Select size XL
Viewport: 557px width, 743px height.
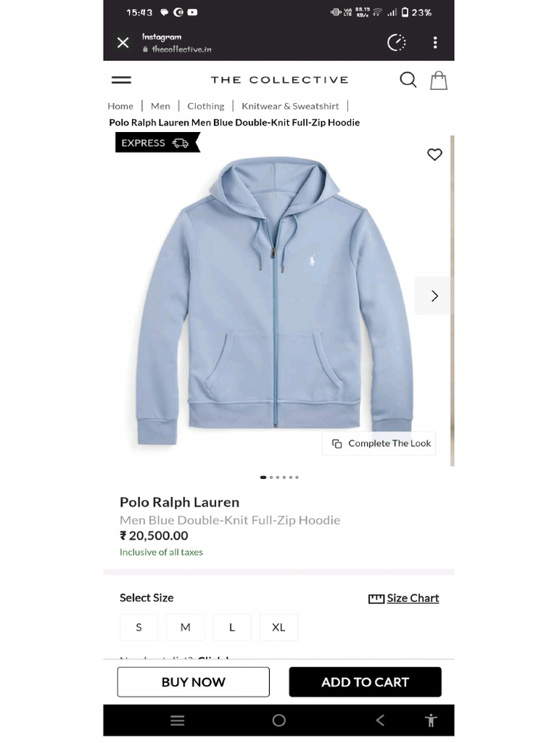tap(278, 628)
